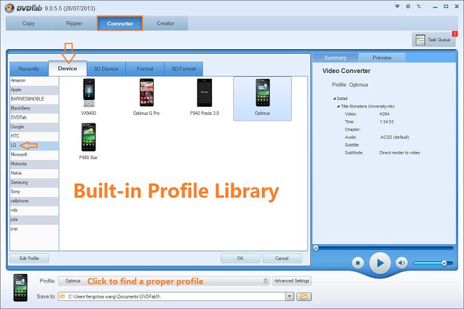
Task: Collapse profile library using double-chevron icon
Action: click(x=265, y=281)
